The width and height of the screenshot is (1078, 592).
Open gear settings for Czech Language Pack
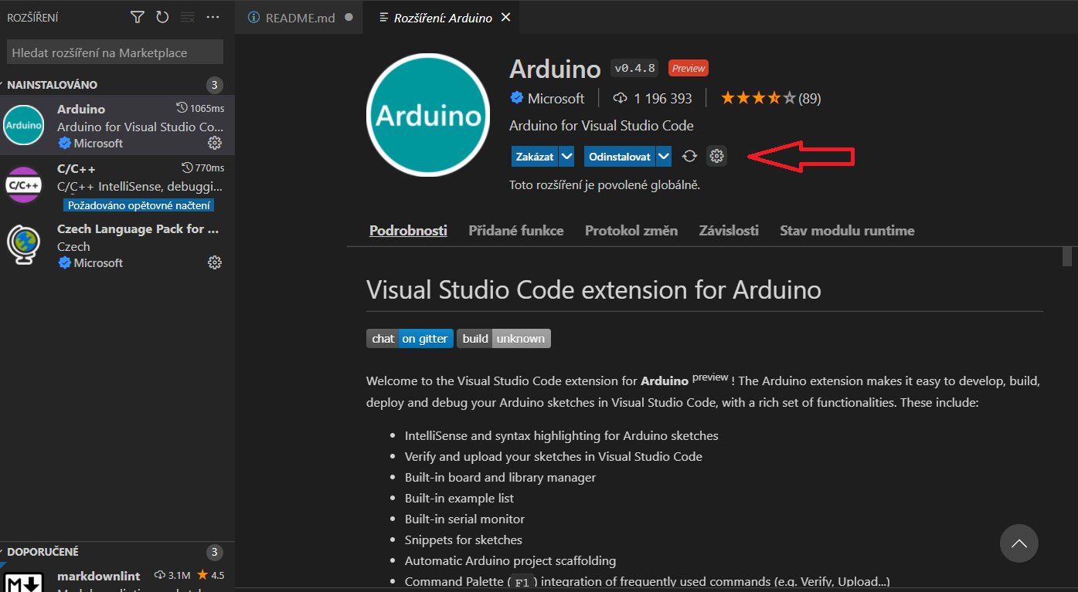click(215, 262)
